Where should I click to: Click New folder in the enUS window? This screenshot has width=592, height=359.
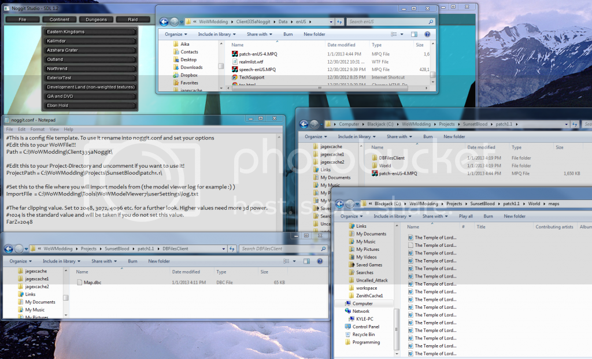pyautogui.click(x=314, y=34)
